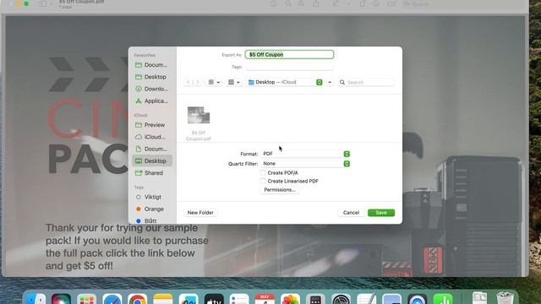Select Documents folder under Favourites in sidebar
The height and width of the screenshot is (304, 541).
pyautogui.click(x=152, y=65)
